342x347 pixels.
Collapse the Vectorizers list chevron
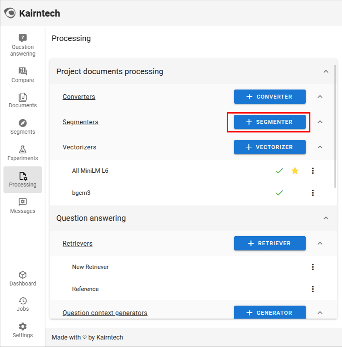pos(320,147)
